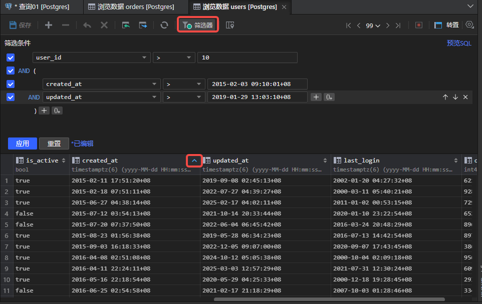Expand the tab list chevron at top right
The height and width of the screenshot is (304, 482).
(470, 6)
